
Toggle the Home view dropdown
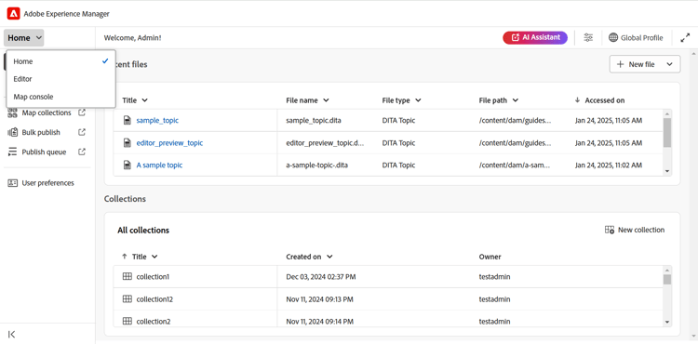pos(24,38)
